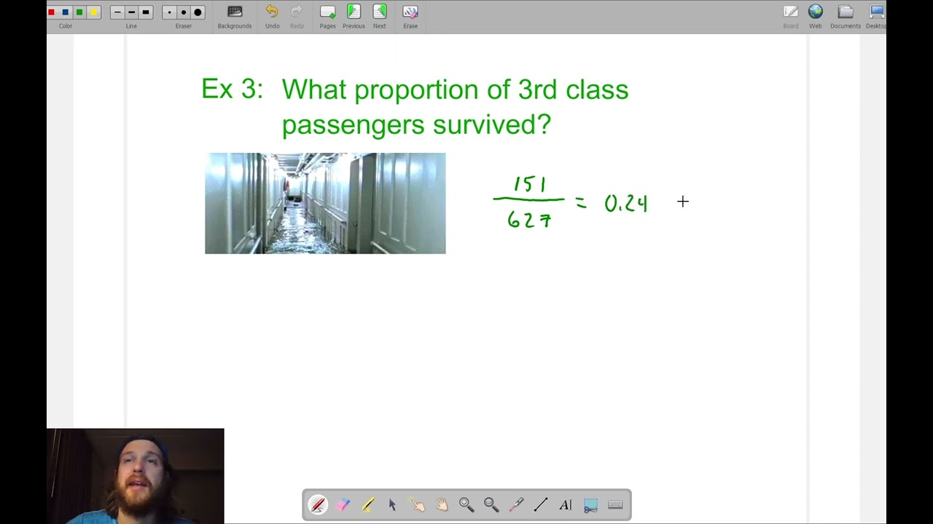Select the Zoom Out magnifier
Viewport: 933px width, 524px height.
pyautogui.click(x=491, y=505)
